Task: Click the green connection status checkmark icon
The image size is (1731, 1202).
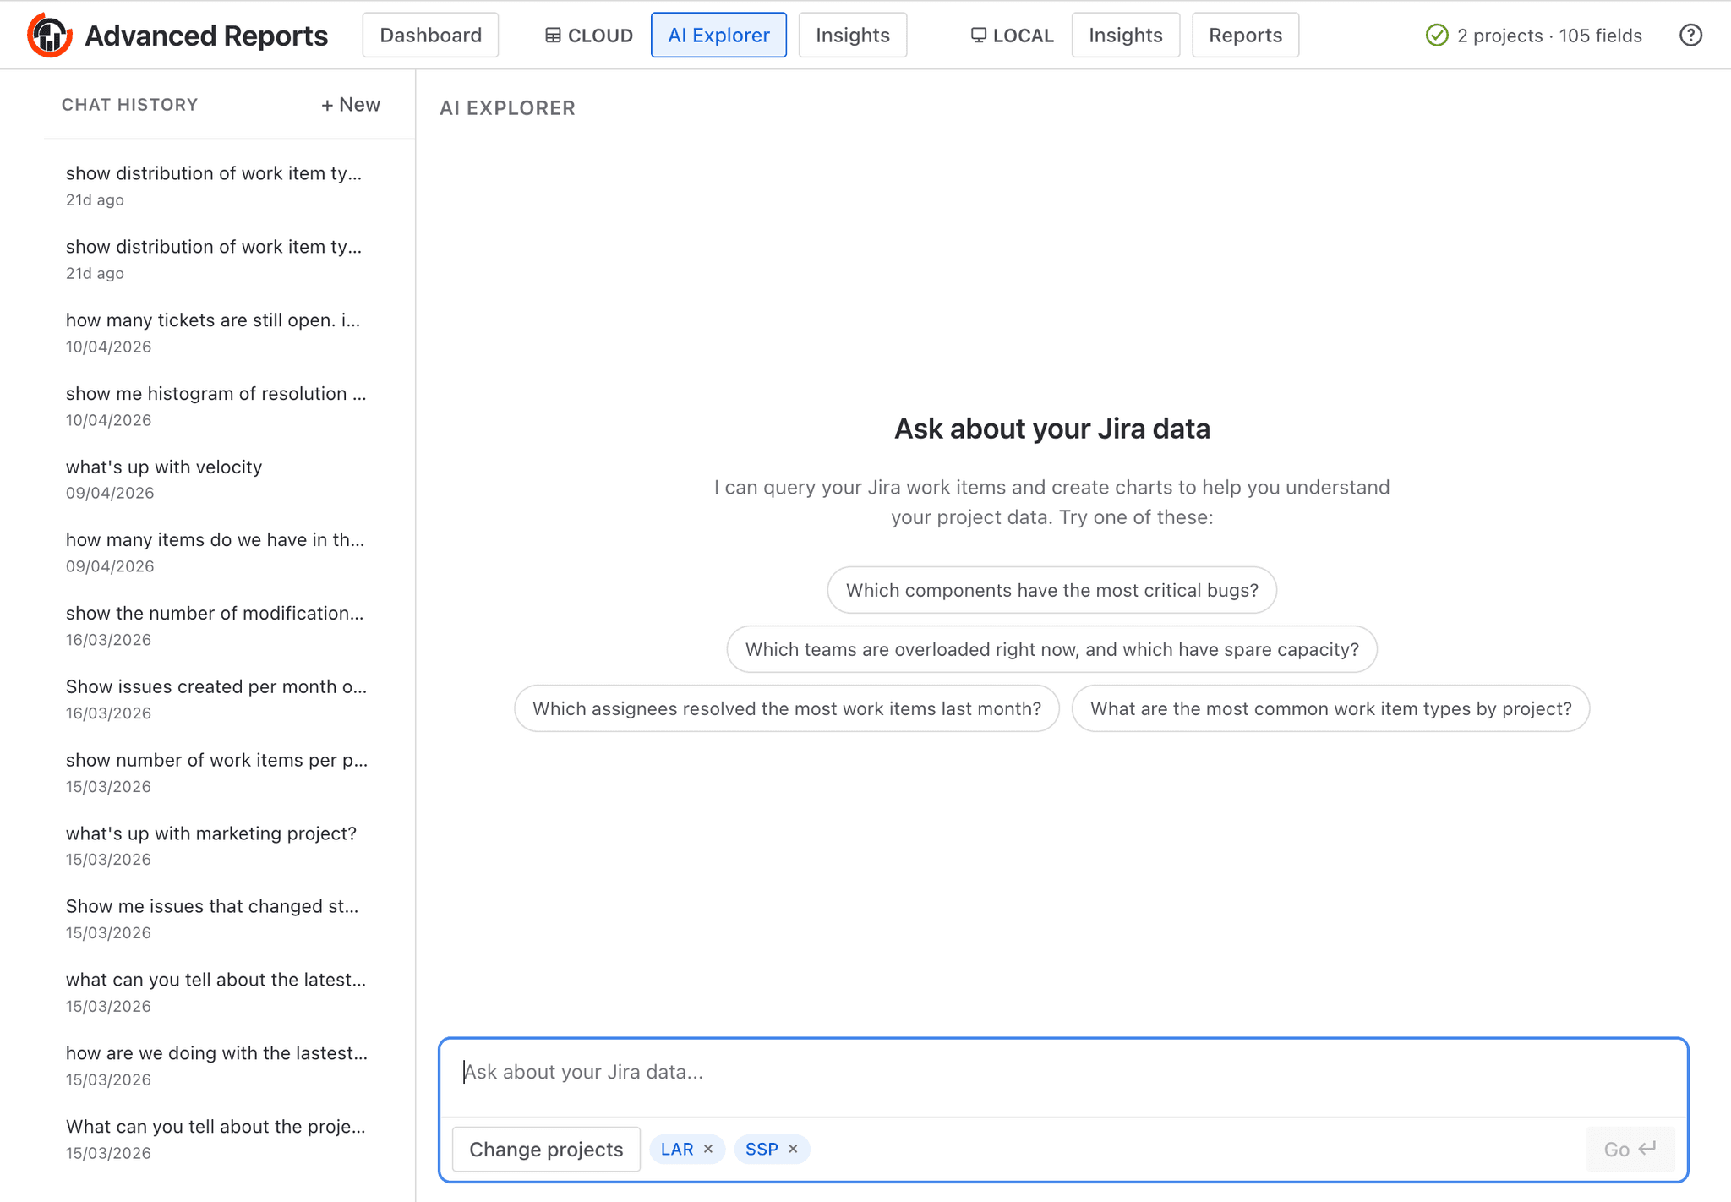Action: 1437,36
